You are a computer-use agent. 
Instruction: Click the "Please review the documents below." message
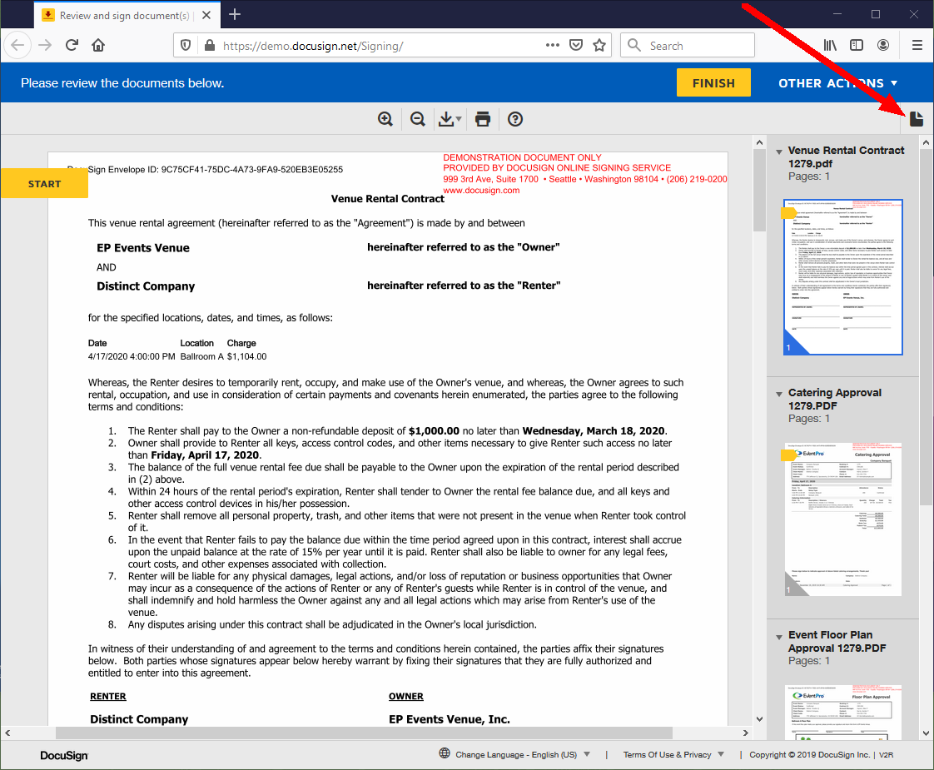click(122, 82)
